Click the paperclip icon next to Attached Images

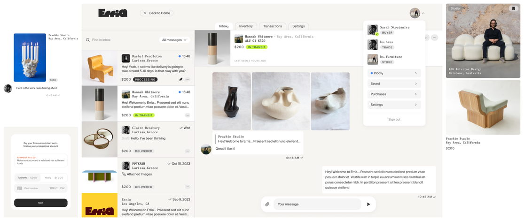click(x=124, y=174)
